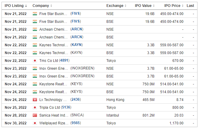
Task: Click the 670.00 IPO price
Action: [178, 61]
